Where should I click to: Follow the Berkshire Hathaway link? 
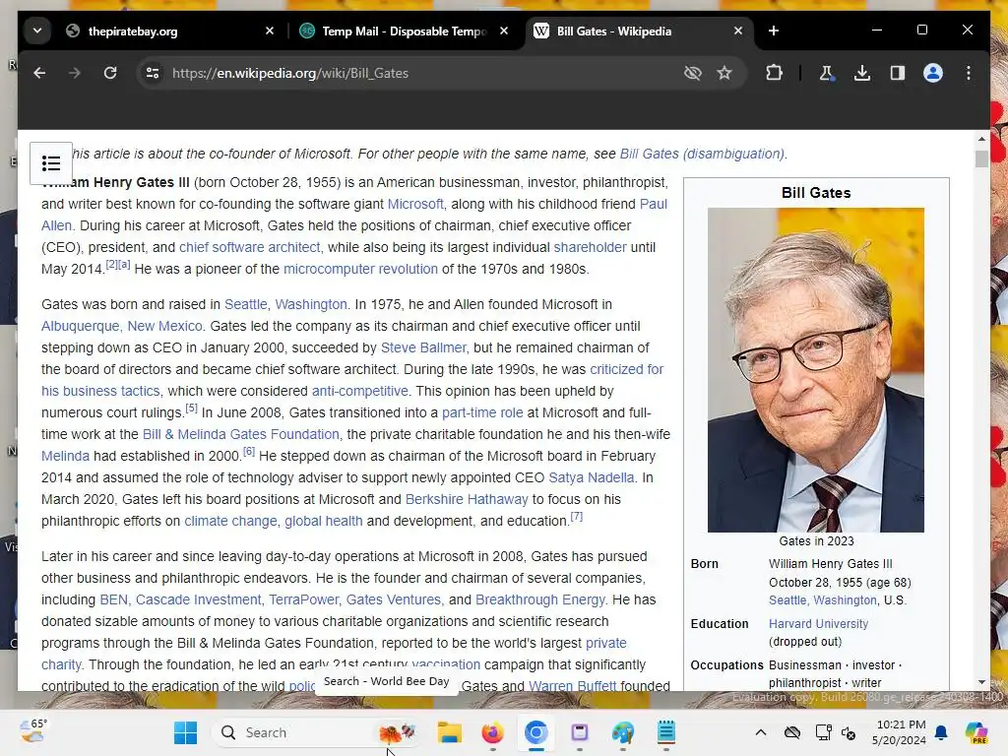point(467,499)
